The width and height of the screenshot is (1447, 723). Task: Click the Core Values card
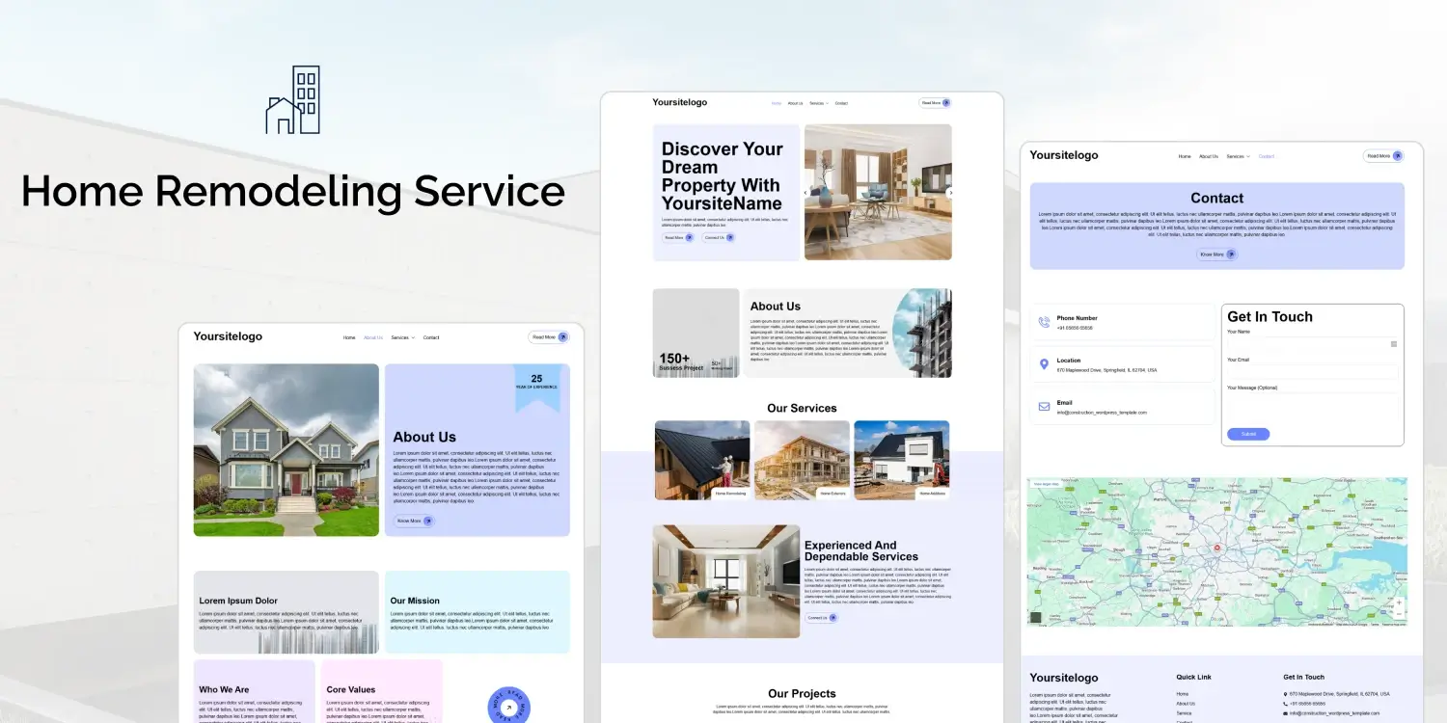(x=382, y=691)
